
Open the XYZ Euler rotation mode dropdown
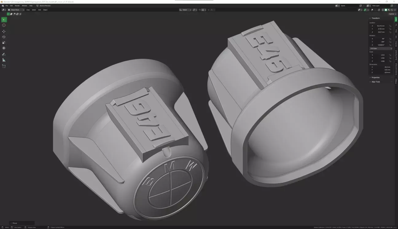point(381,48)
